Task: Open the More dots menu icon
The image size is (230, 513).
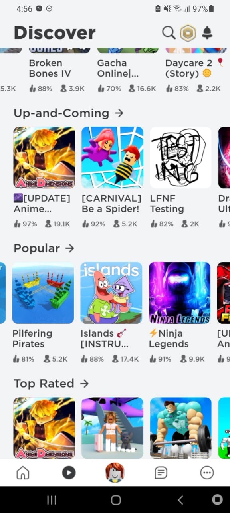Action: (207, 473)
